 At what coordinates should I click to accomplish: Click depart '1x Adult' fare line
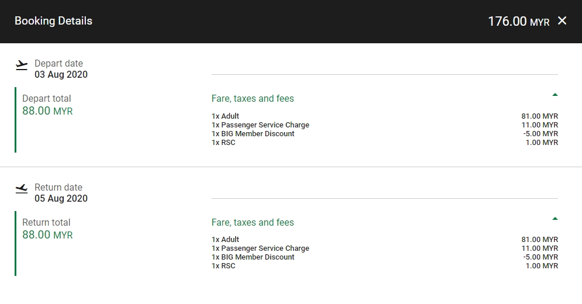(226, 116)
